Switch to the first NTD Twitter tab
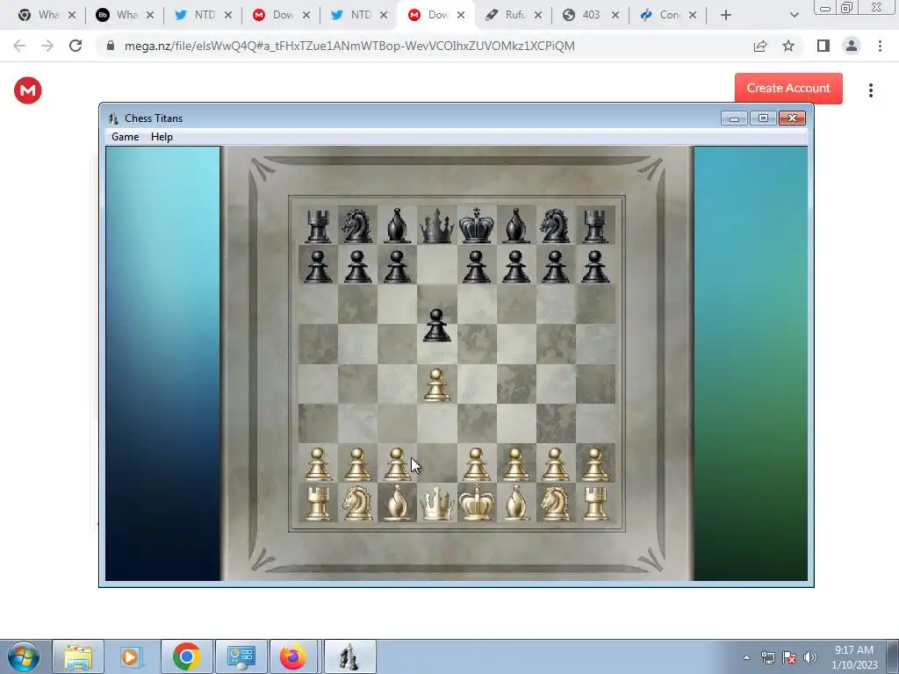The height and width of the screenshot is (674, 899). (204, 15)
